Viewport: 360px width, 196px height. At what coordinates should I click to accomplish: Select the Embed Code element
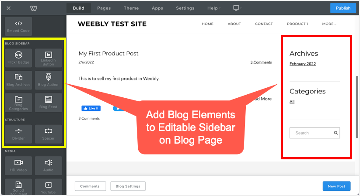pos(18,26)
